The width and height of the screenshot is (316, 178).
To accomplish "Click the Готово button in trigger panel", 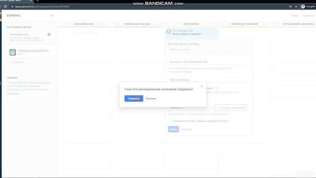I will 173,129.
